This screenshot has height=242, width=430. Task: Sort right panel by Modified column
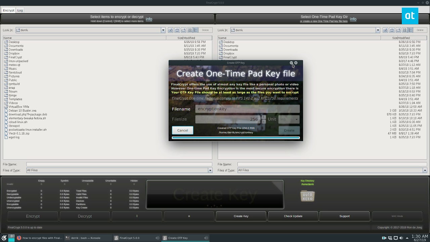(x=412, y=38)
